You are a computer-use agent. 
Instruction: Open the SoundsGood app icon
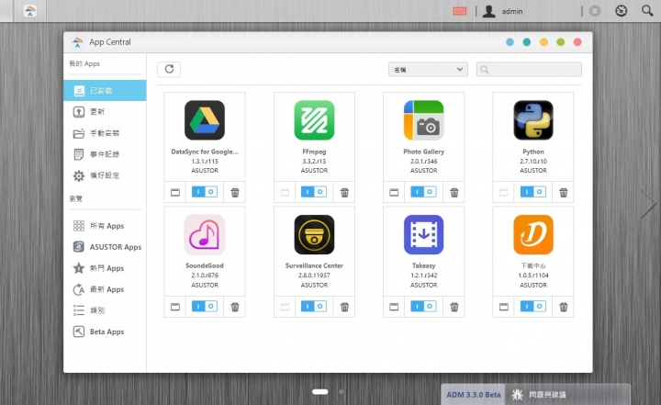(x=205, y=234)
